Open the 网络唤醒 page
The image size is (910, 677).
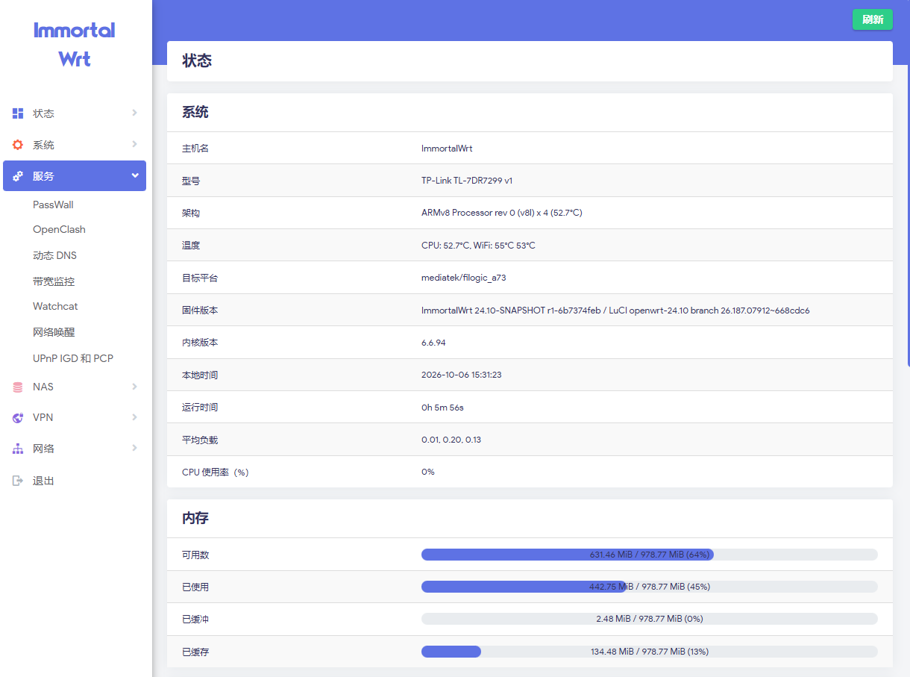click(54, 332)
